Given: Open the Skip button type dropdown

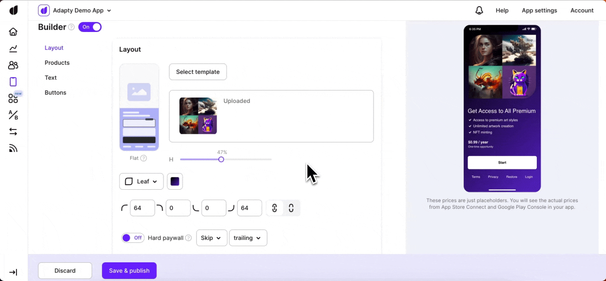Looking at the screenshot, I should (x=211, y=238).
